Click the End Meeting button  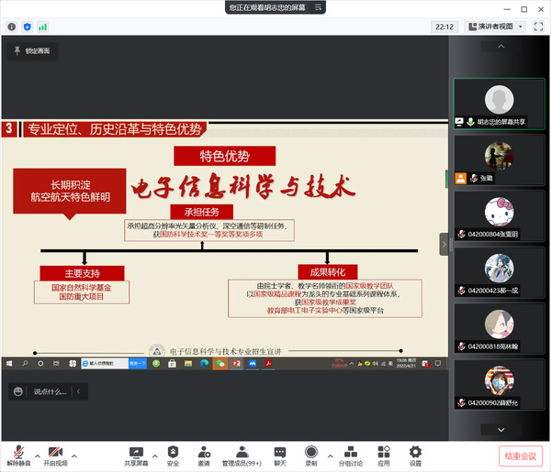[522, 456]
